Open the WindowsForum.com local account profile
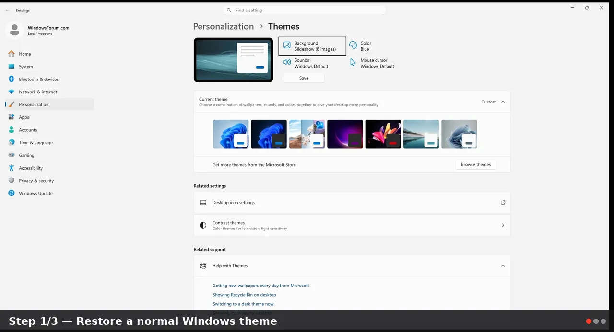Viewport: 614px width, 332px height. coord(38,30)
